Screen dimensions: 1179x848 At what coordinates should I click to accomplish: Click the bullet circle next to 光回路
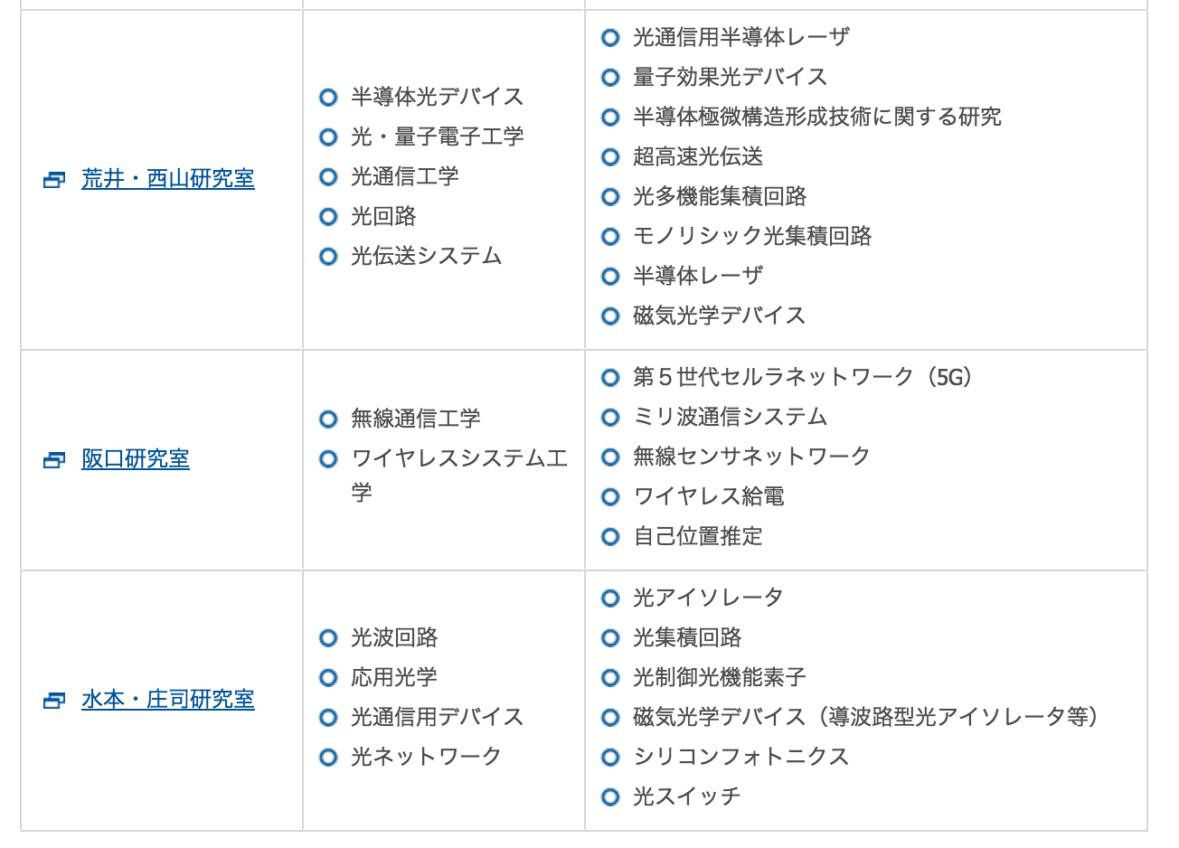pyautogui.click(x=328, y=216)
